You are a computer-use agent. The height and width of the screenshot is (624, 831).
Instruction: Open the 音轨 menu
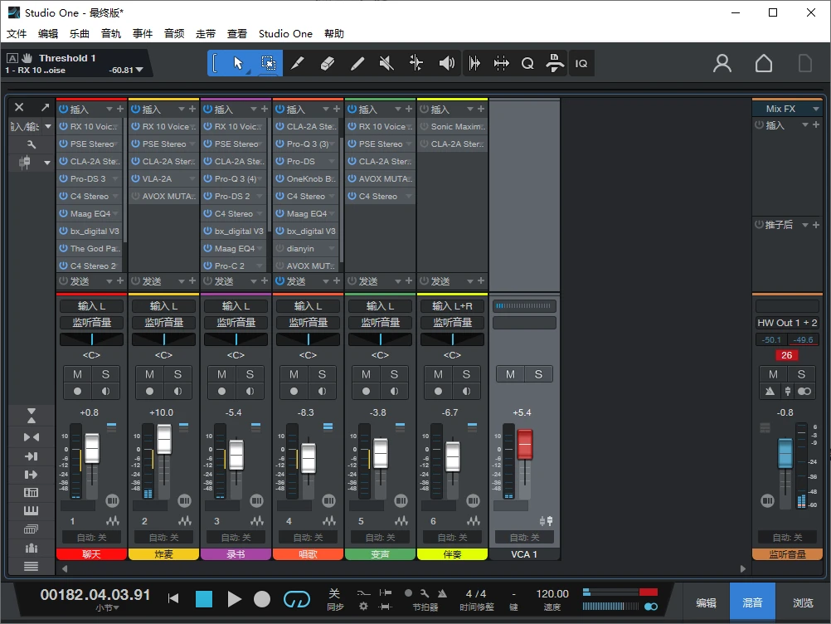[x=111, y=34]
